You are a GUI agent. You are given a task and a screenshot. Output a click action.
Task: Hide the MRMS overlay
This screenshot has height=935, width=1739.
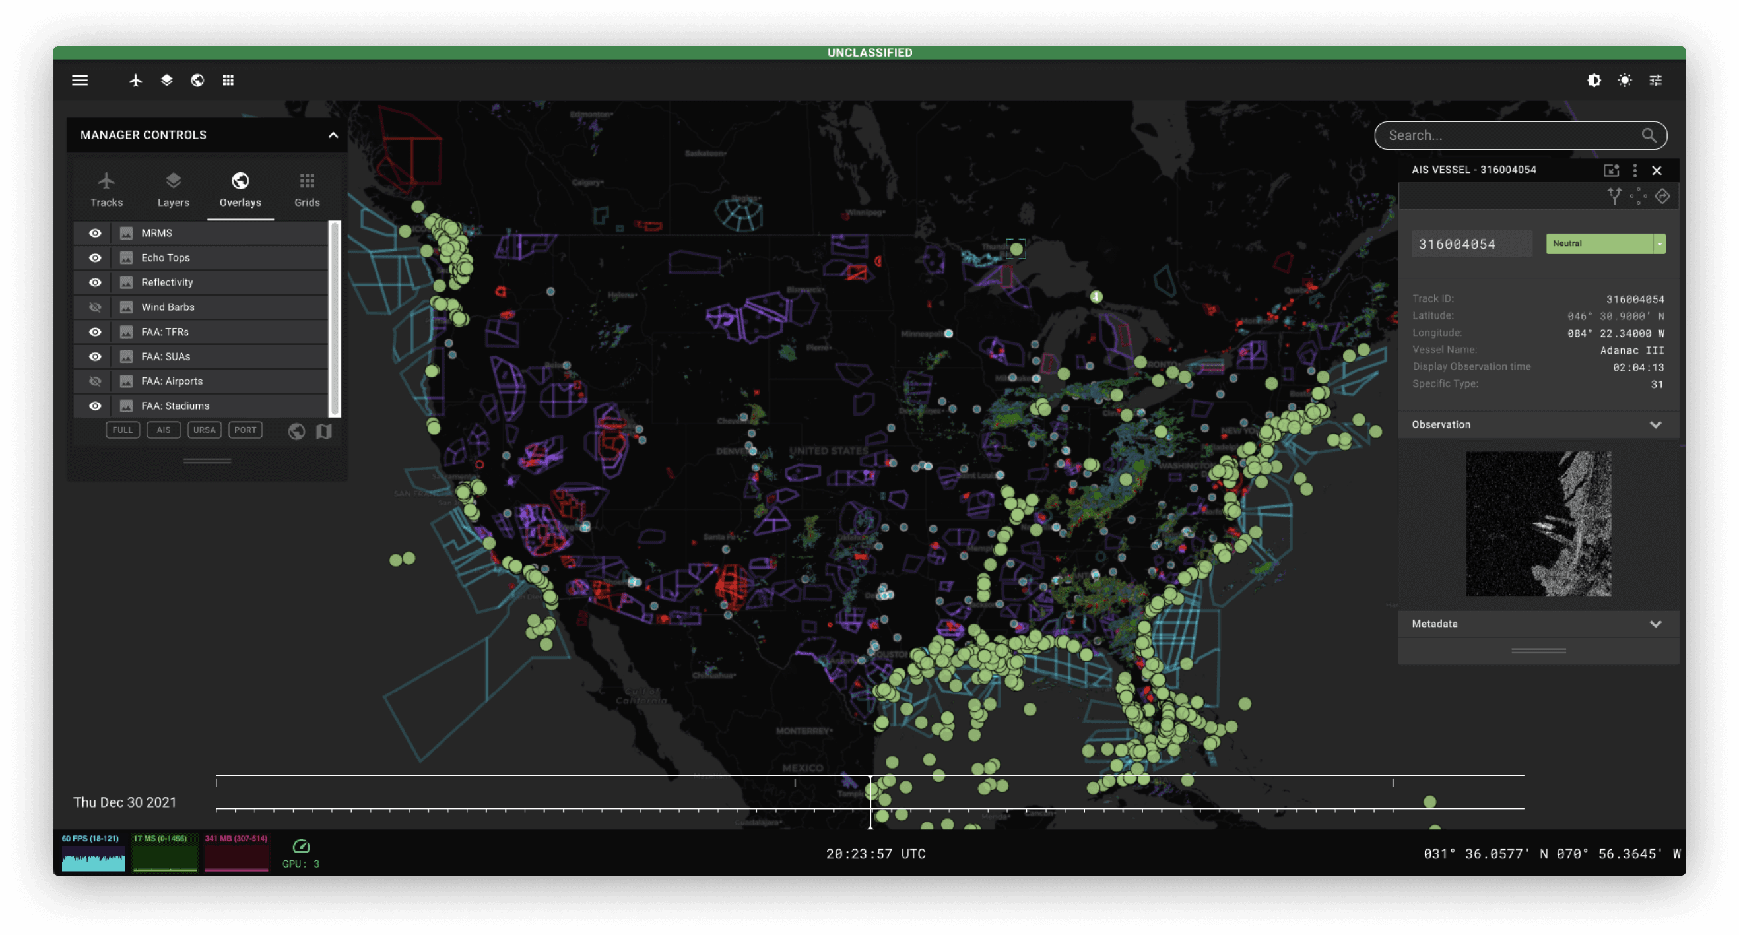(95, 233)
